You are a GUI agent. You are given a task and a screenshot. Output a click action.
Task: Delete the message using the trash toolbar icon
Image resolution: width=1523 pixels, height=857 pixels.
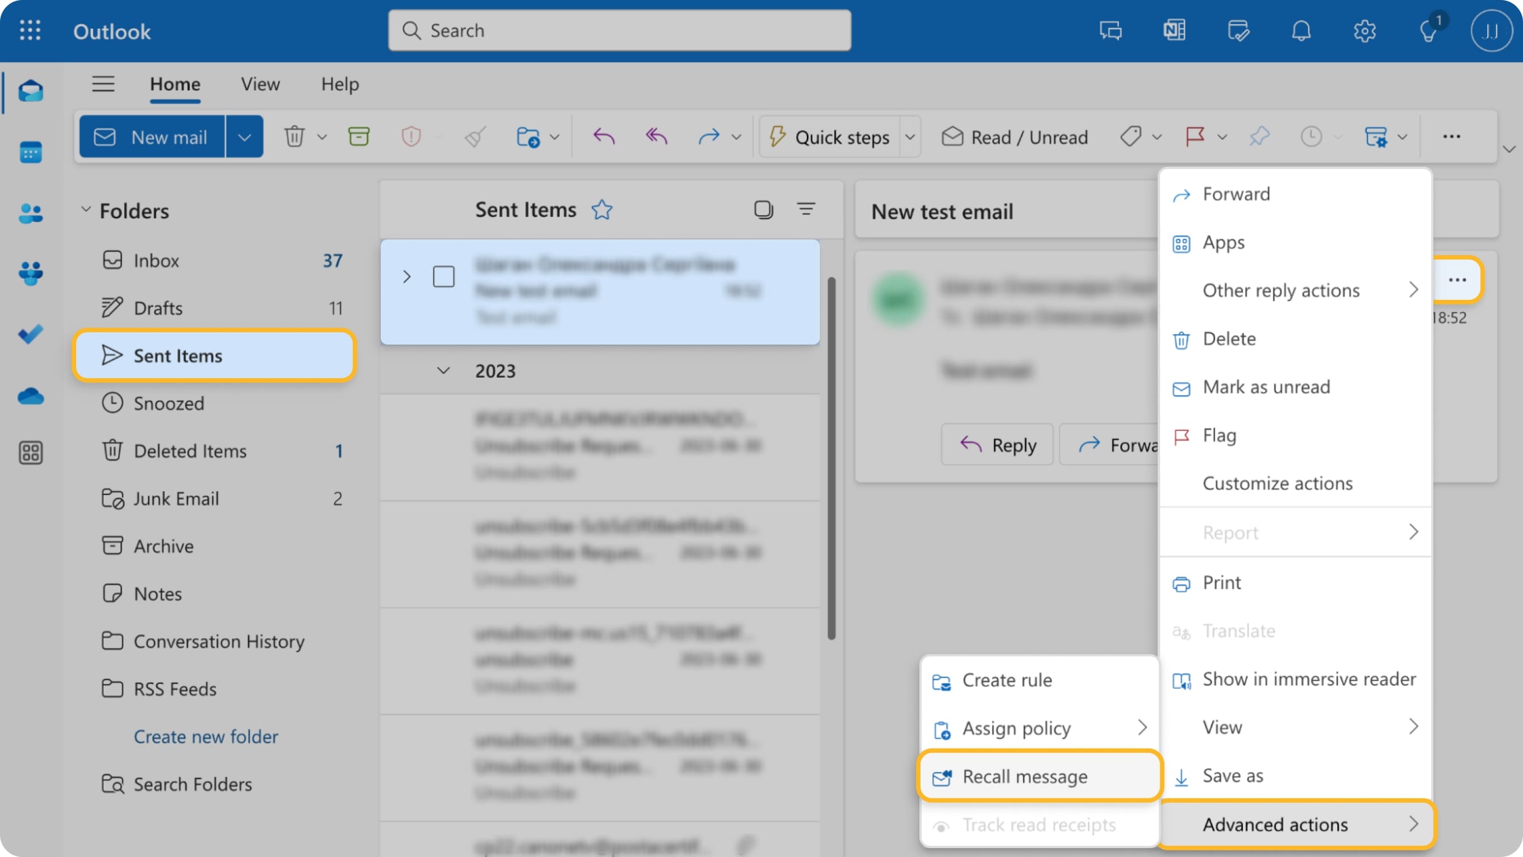click(x=295, y=136)
